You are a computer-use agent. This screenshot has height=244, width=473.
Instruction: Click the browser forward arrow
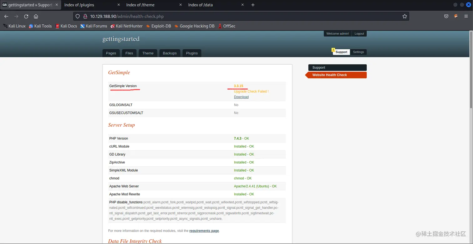(16, 16)
